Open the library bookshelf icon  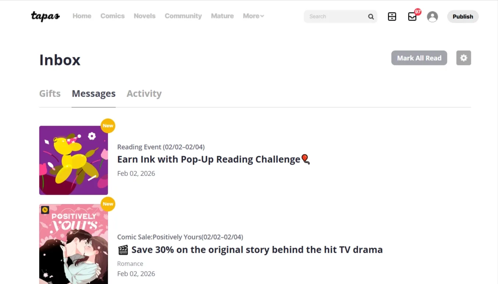coord(392,17)
